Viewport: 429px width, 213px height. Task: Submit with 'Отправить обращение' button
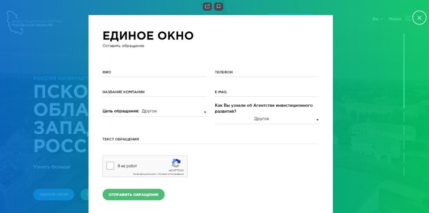click(x=134, y=194)
